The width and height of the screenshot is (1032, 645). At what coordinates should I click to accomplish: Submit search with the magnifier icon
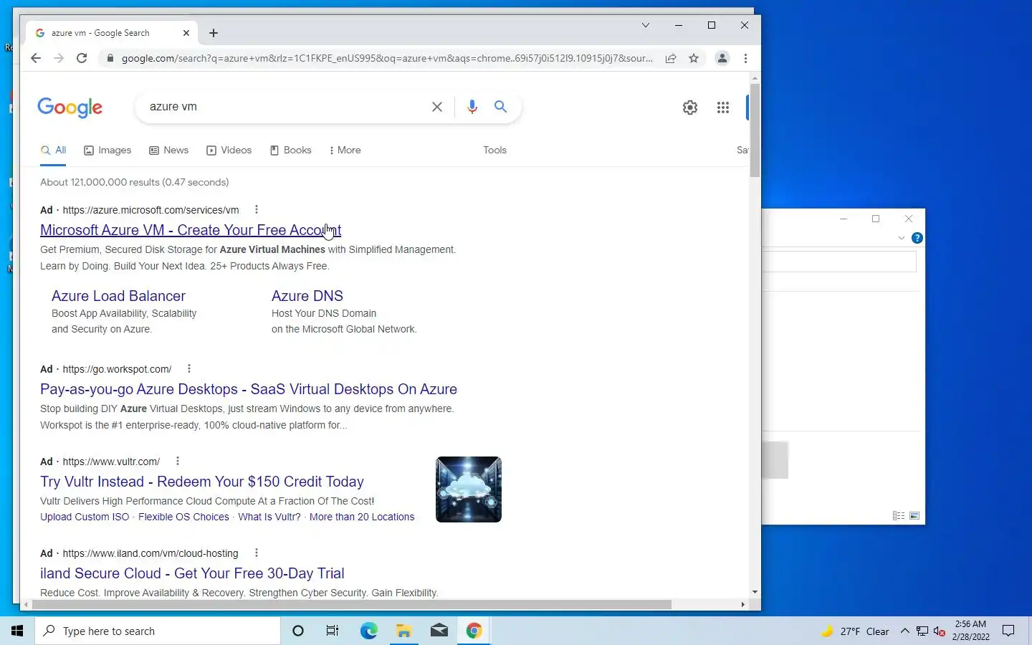501,107
